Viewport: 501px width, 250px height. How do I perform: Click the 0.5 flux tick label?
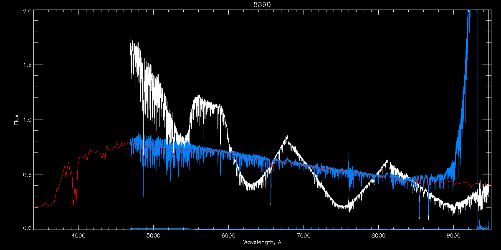27,175
